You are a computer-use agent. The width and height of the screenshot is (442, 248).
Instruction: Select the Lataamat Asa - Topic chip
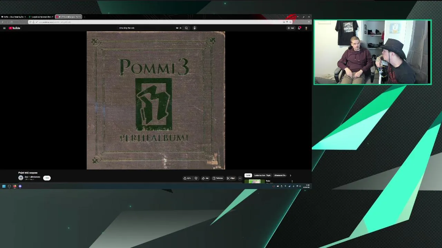coord(262,175)
